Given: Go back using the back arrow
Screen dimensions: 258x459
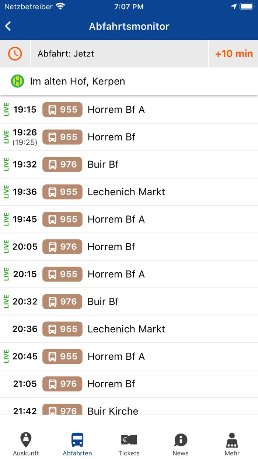Looking at the screenshot, I should coord(8,26).
